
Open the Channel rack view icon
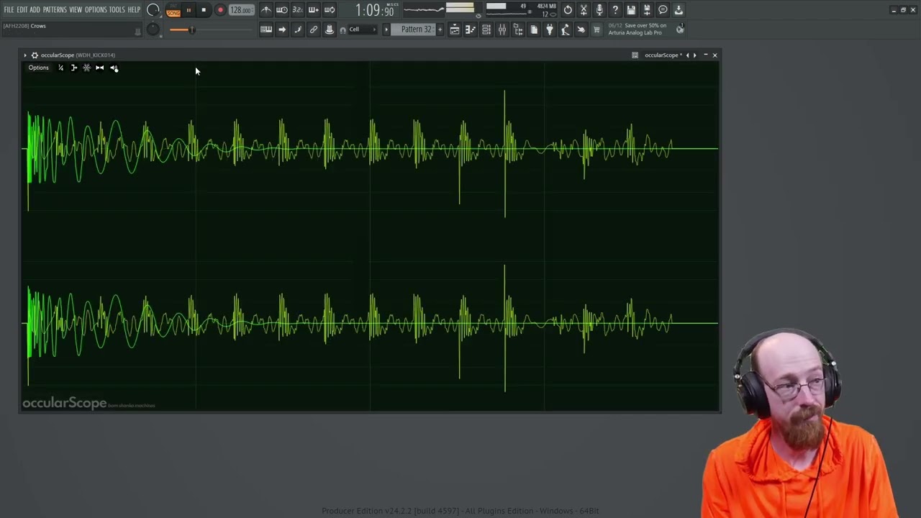(x=486, y=29)
